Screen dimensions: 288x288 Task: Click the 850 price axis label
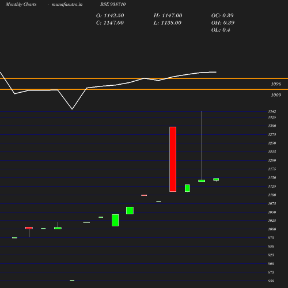point(271,281)
